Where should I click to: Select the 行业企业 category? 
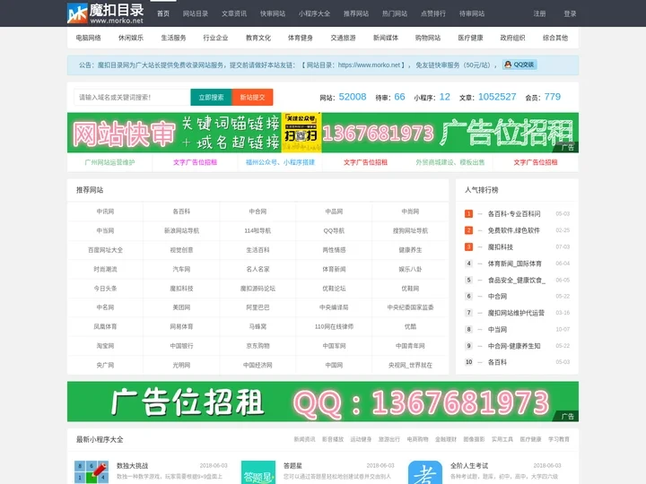(216, 38)
